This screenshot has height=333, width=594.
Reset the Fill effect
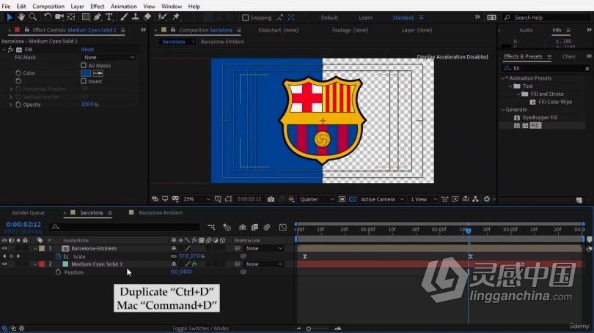tap(87, 50)
